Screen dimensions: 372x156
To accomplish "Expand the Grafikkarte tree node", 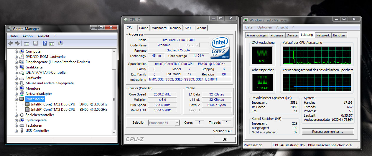I will point(17,67).
